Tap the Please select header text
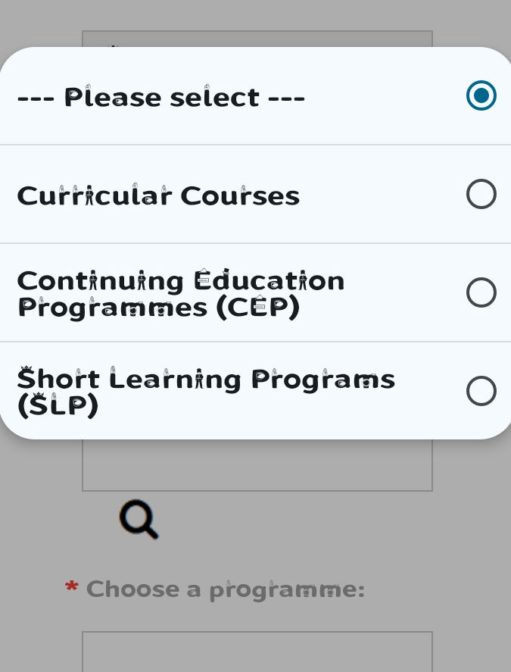This screenshot has width=511, height=672. click(161, 97)
